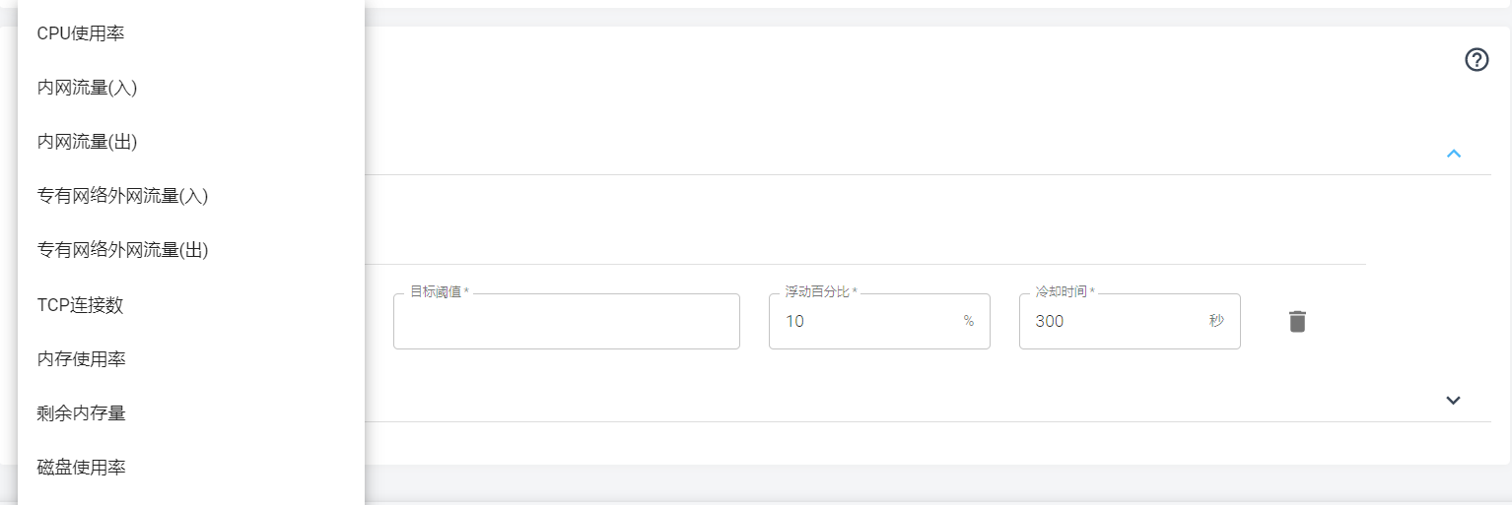The width and height of the screenshot is (1512, 505).
Task: Click the % unit suffix in 浮动百分比
Action: coord(969,321)
